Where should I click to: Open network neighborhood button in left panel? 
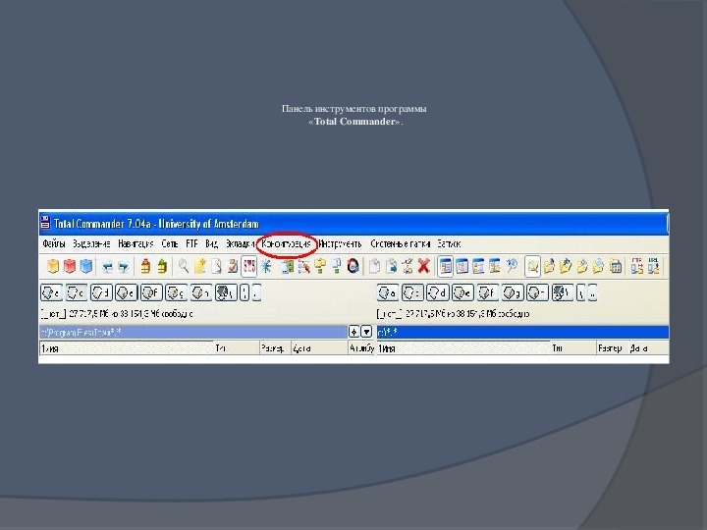[226, 292]
